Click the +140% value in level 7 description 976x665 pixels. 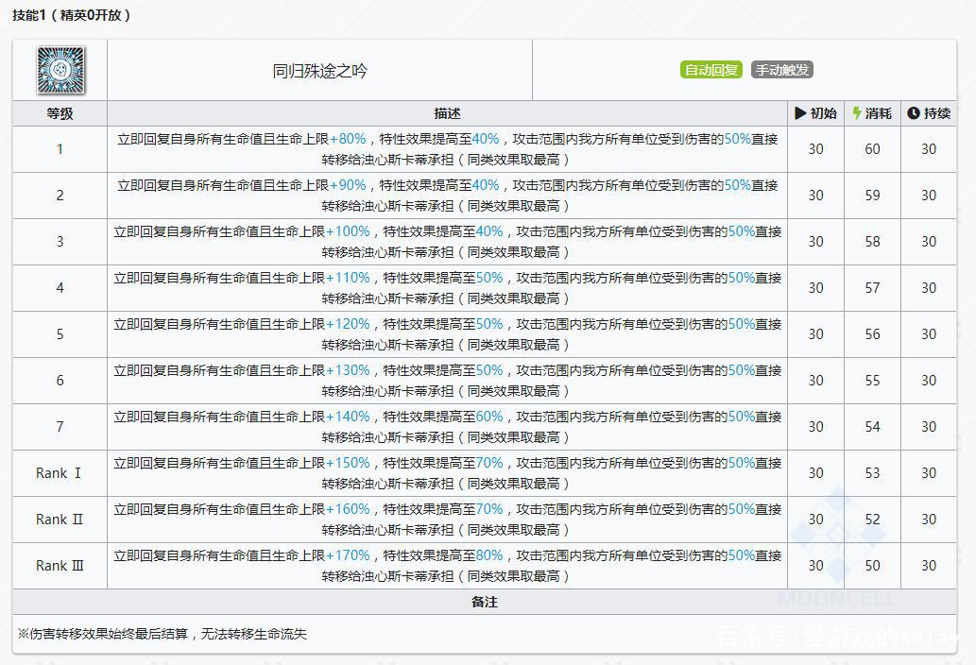pyautogui.click(x=348, y=417)
